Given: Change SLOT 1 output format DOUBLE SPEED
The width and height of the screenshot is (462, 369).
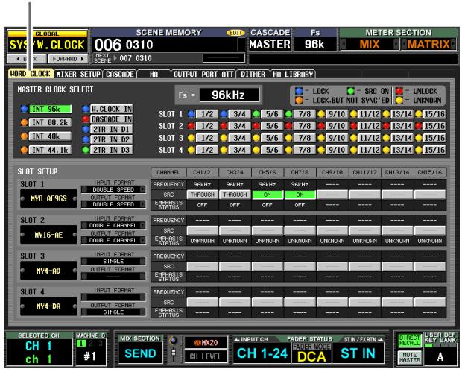Looking at the screenshot, I should click(x=113, y=204).
